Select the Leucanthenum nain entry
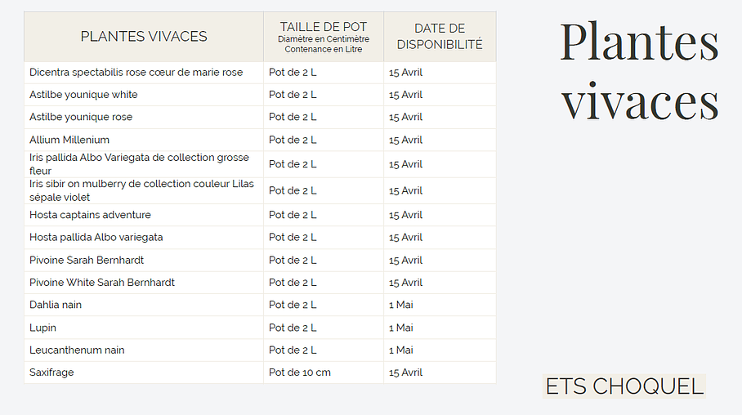 (77, 350)
